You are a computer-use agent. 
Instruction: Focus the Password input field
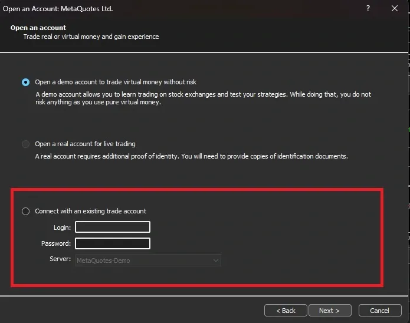[112, 243]
